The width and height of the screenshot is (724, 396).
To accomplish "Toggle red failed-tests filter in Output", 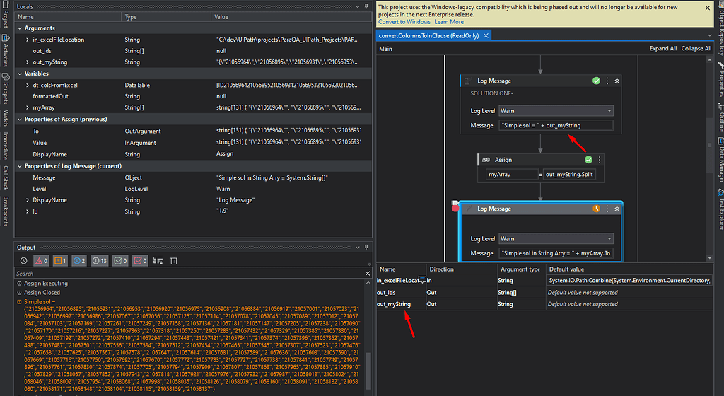I will coord(140,261).
